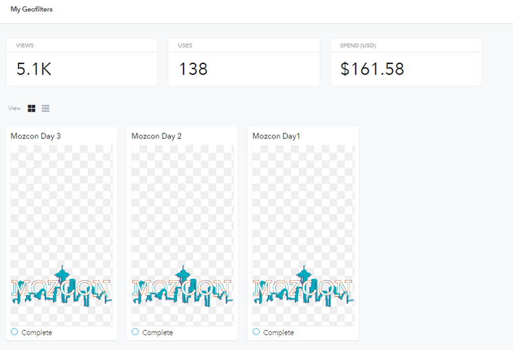Click Complete status circle for Mozcon Day1
Viewport: 513px width, 350px height.
256,331
